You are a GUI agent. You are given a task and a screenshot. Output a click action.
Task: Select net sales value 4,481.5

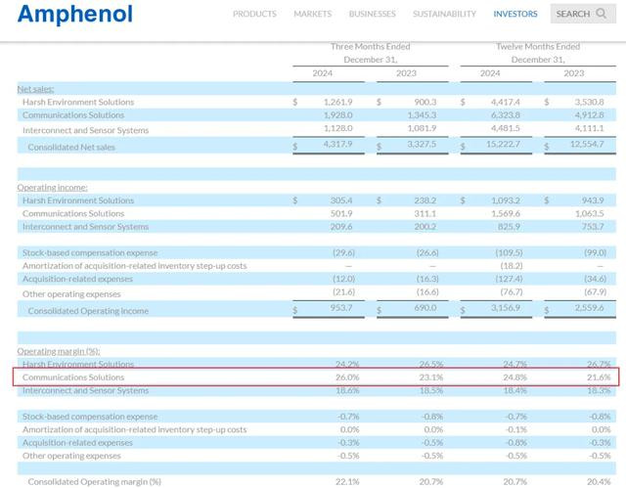pos(506,128)
